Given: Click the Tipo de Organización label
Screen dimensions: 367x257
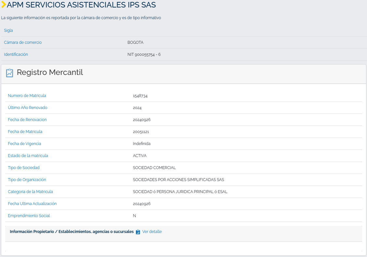Looking at the screenshot, I should (27, 179).
